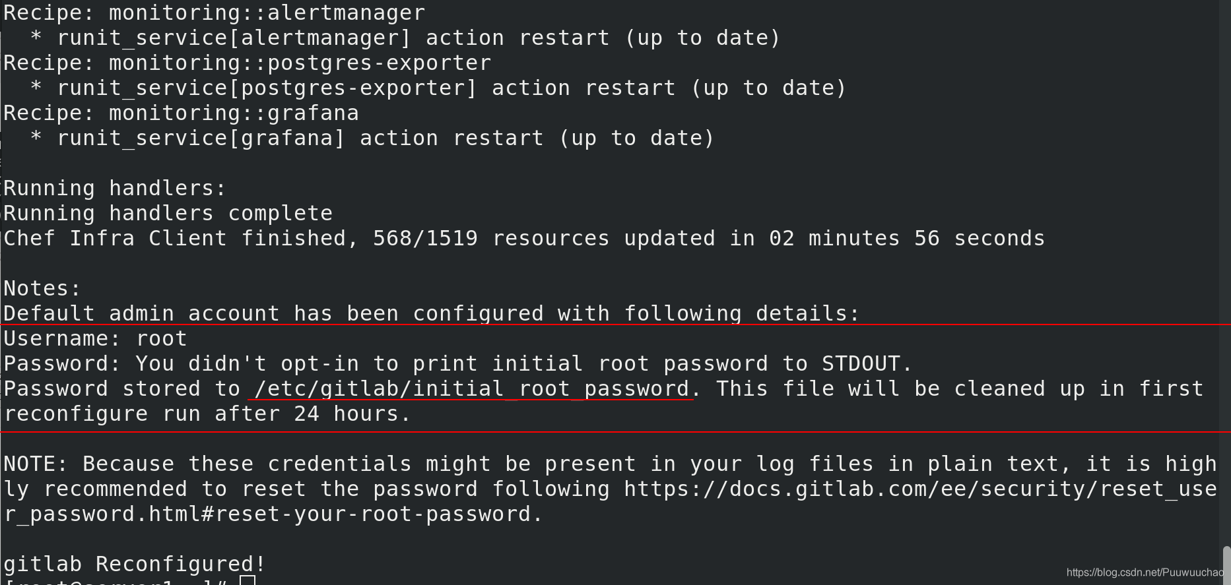Click the 'Password: You didn't opt-in' line
The height and width of the screenshot is (585, 1231).
(458, 364)
